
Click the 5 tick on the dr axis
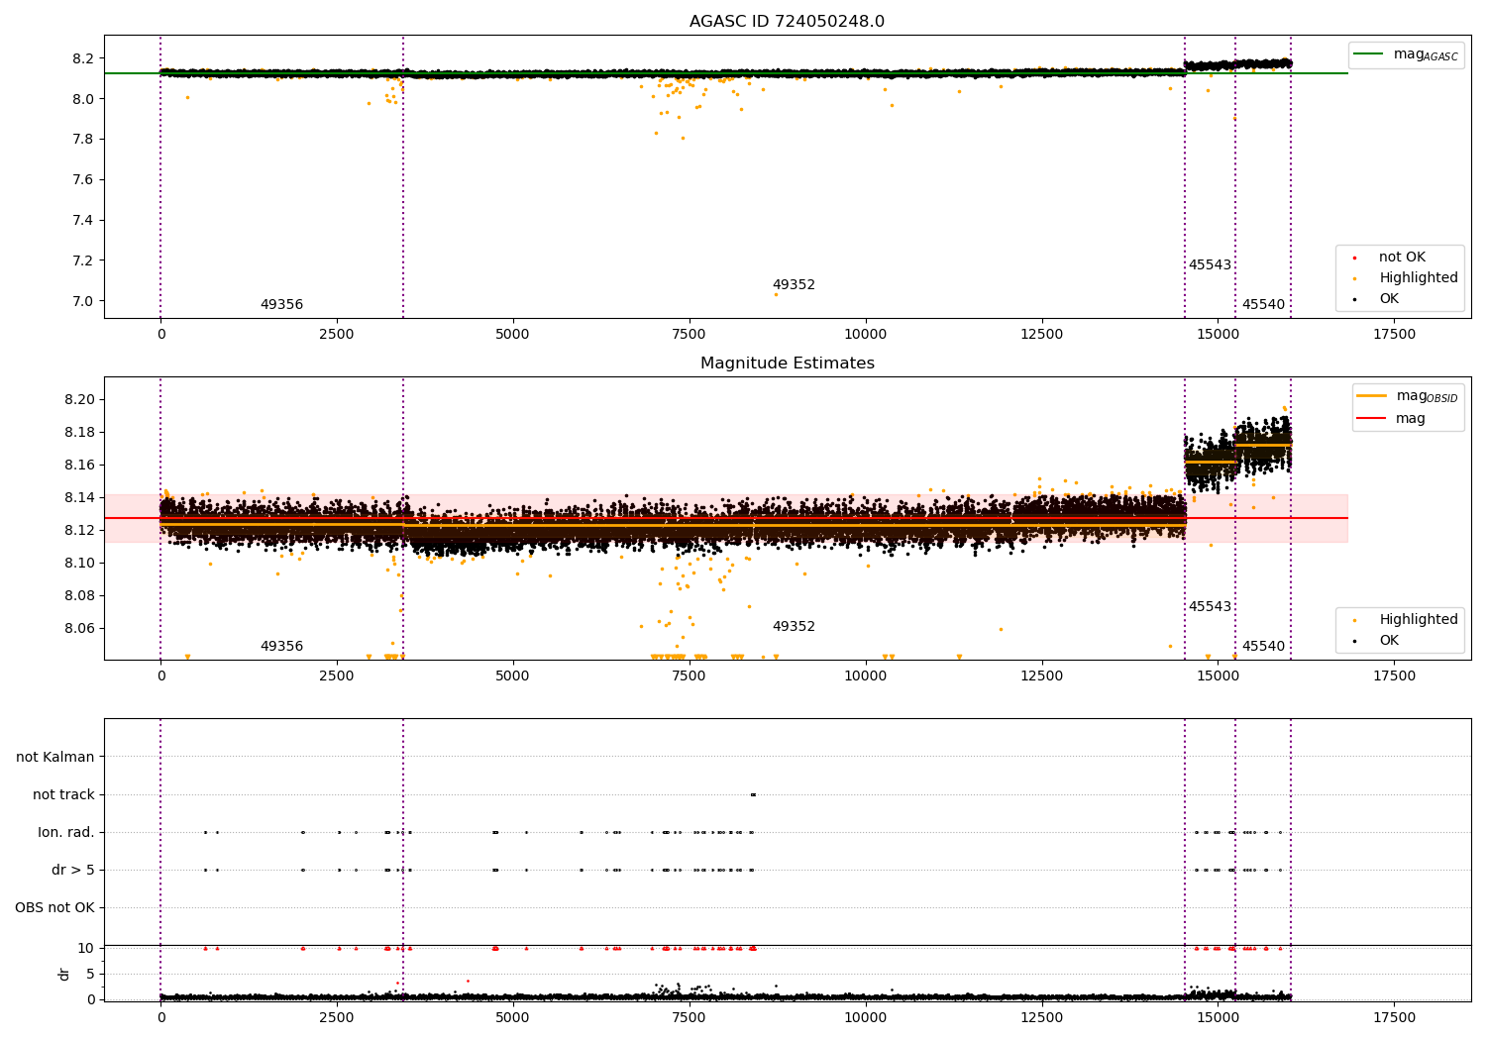coord(91,975)
